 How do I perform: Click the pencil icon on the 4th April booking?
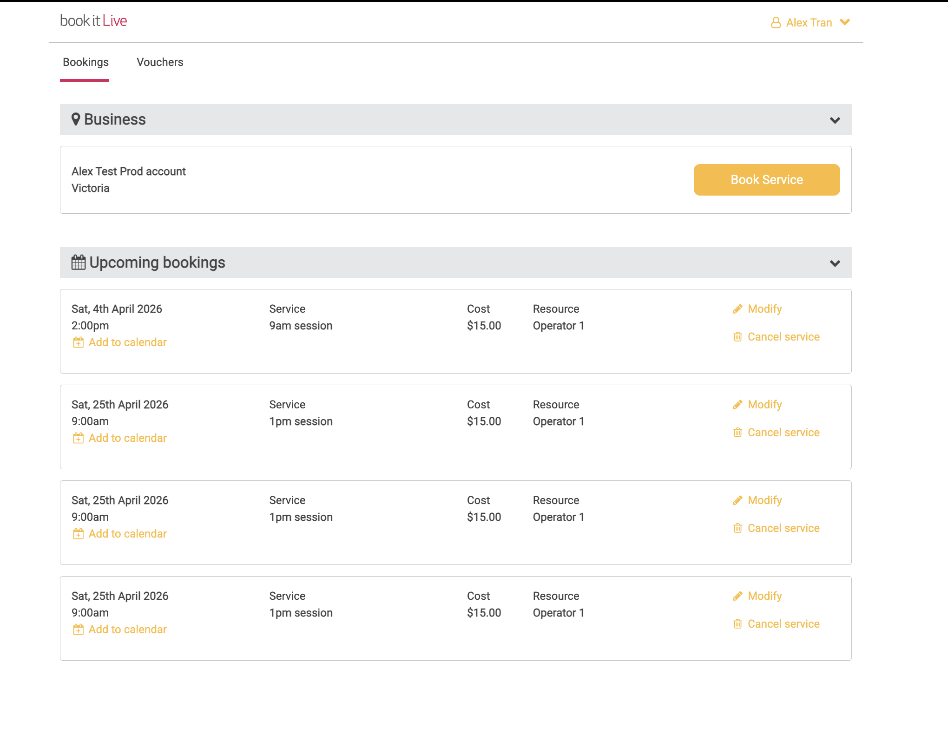(737, 309)
